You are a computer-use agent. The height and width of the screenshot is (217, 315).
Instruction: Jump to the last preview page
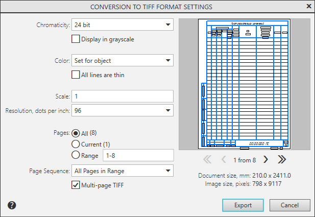281,159
